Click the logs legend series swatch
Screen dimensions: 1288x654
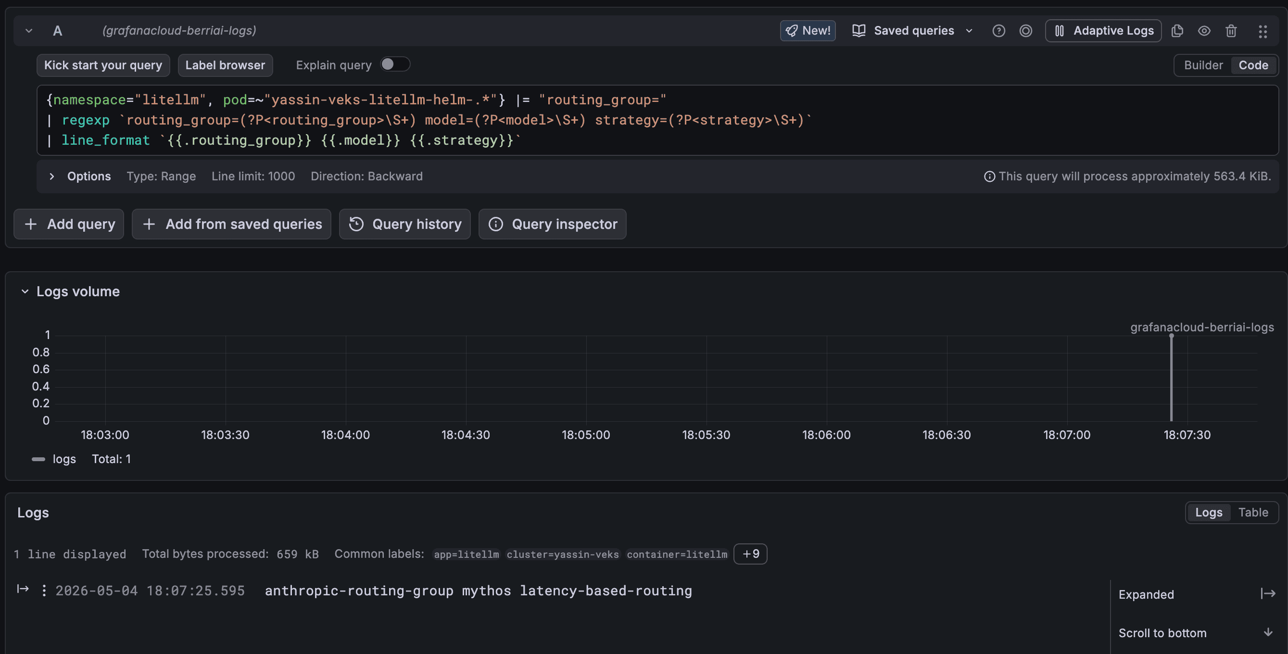(38, 459)
